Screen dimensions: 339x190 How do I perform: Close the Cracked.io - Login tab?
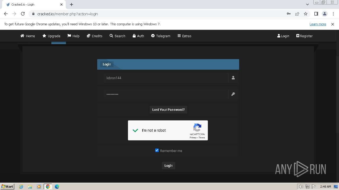click(x=61, y=4)
